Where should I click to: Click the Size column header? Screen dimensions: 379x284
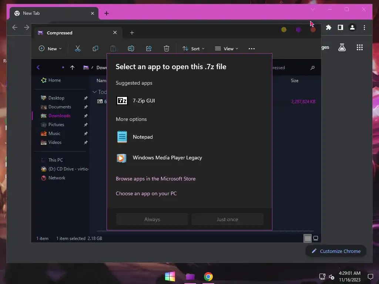(x=294, y=81)
